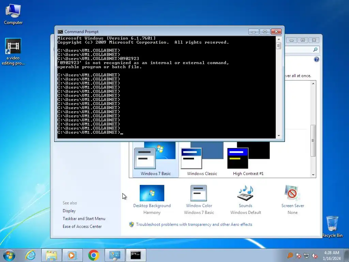The image size is (349, 262).
Task: Click the '0902923' typed command line
Action: pyautogui.click(x=98, y=59)
